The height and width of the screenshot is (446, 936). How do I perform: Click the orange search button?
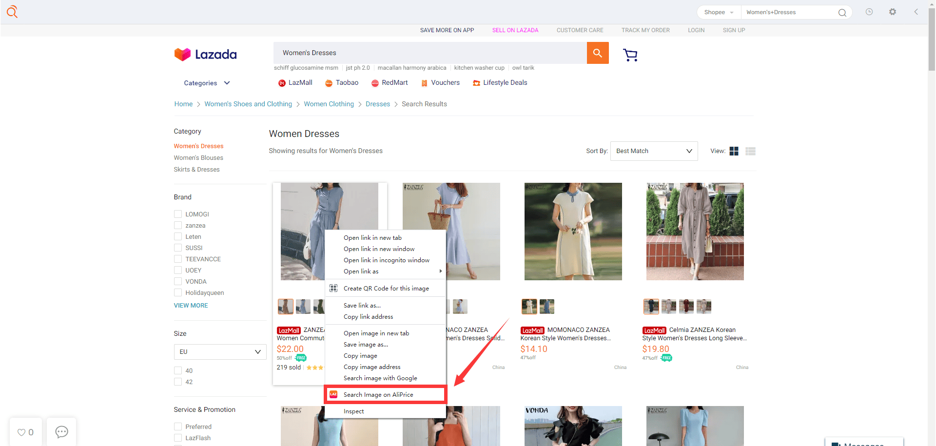click(598, 53)
